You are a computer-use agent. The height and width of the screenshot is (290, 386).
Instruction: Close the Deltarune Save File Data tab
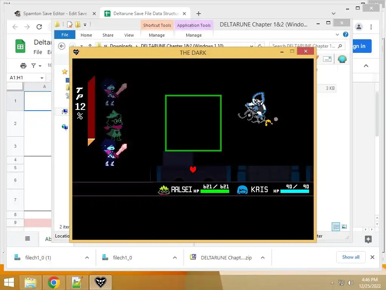(184, 14)
